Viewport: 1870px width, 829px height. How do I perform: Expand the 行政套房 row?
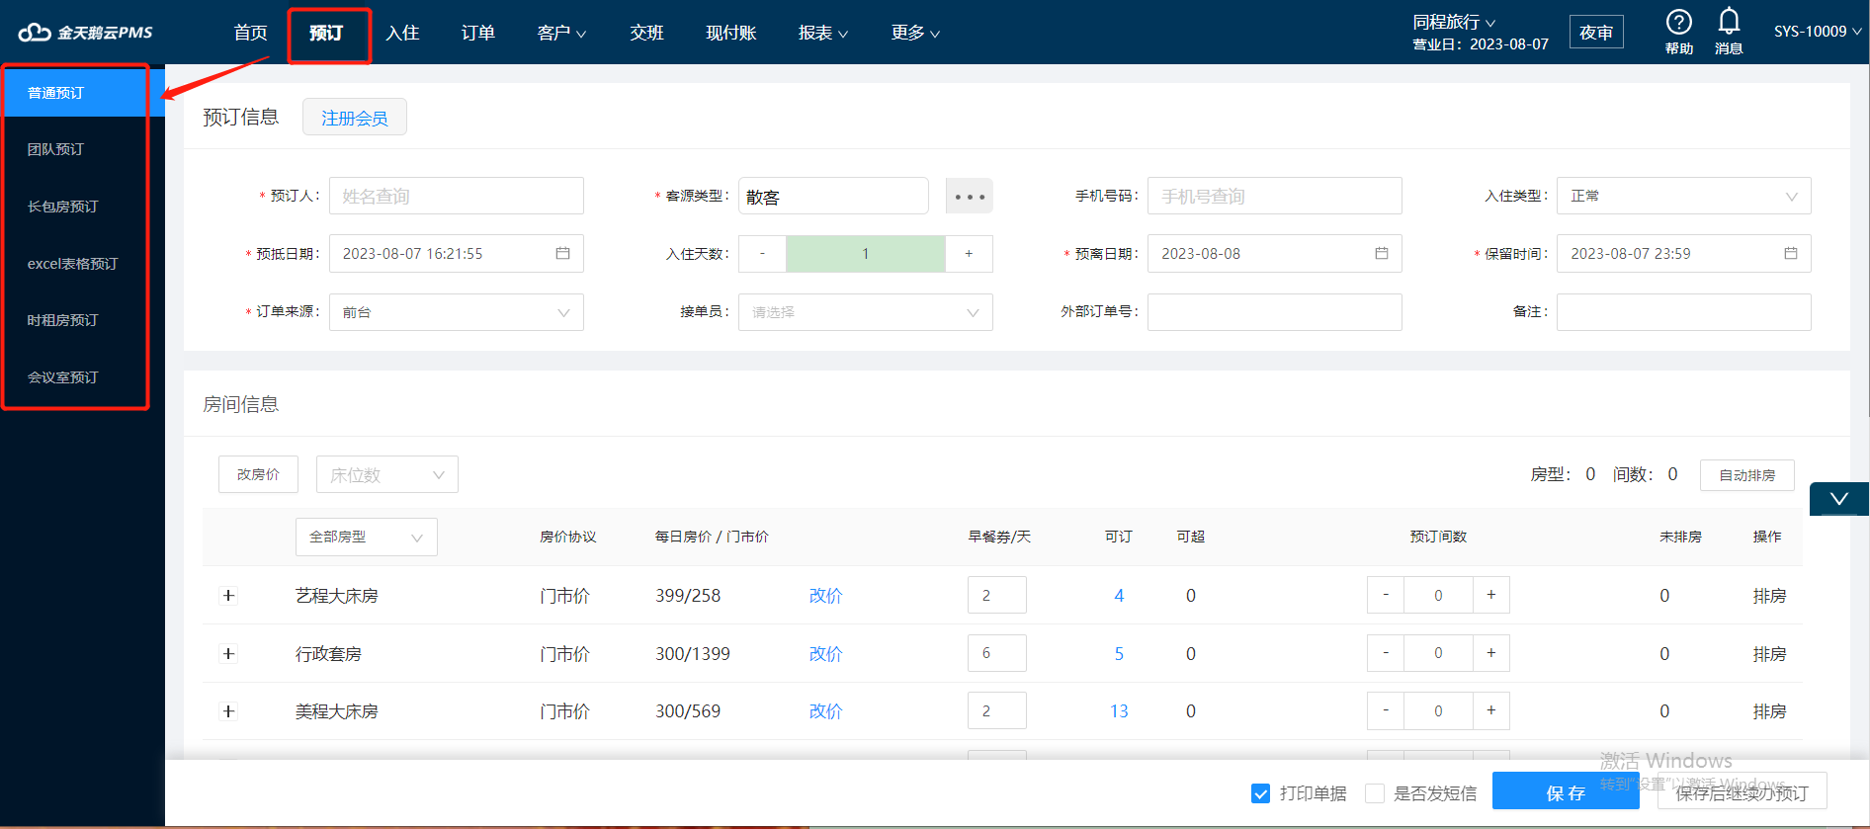coord(228,654)
